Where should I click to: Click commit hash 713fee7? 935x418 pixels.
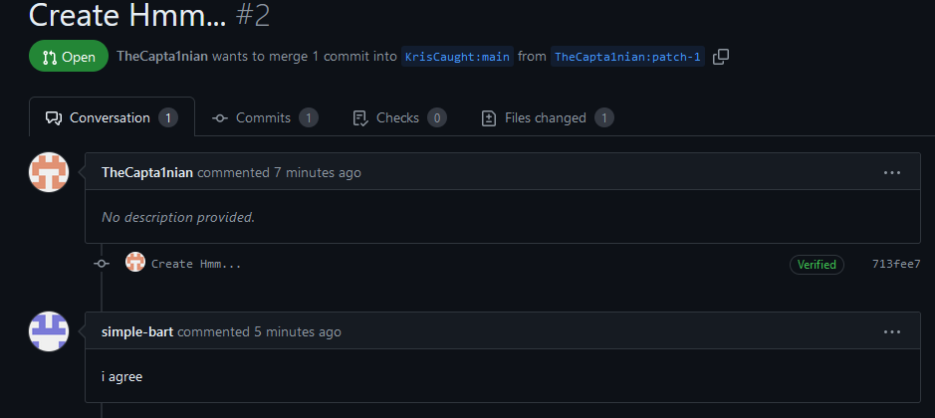click(x=895, y=264)
